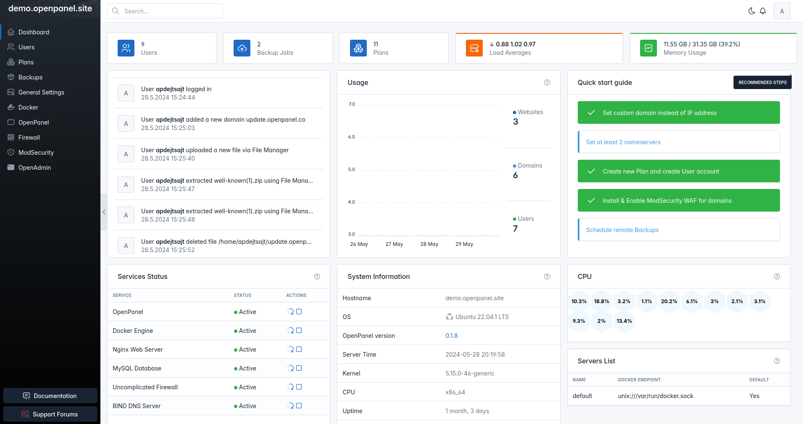Click the Load Averages server icon
Viewport: 803px width, 424px height.
[x=474, y=48]
